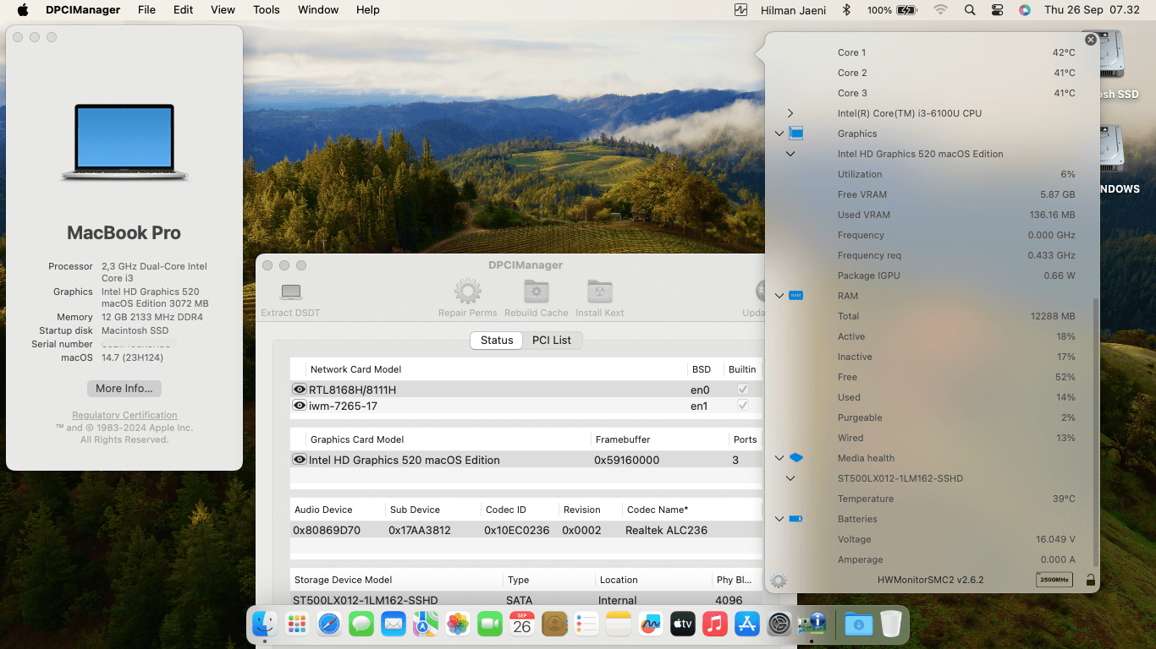
Task: Open the Apple menu
Action: pos(23,10)
